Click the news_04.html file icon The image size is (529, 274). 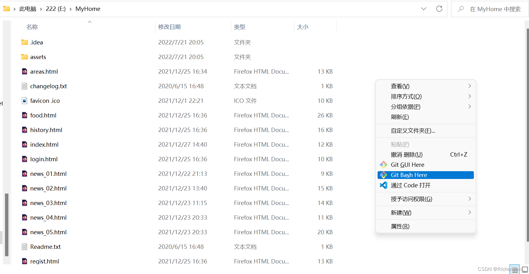coord(25,217)
